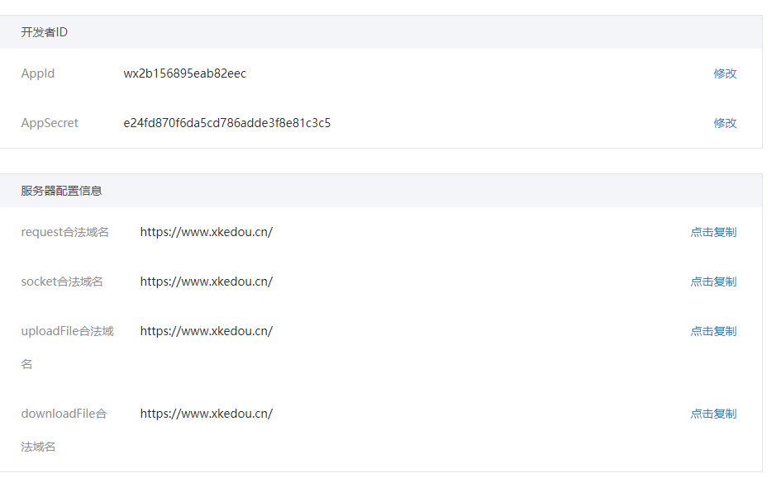Select the AppId value wx2b156895eab82eec
This screenshot has height=478, width=776.
click(x=185, y=73)
